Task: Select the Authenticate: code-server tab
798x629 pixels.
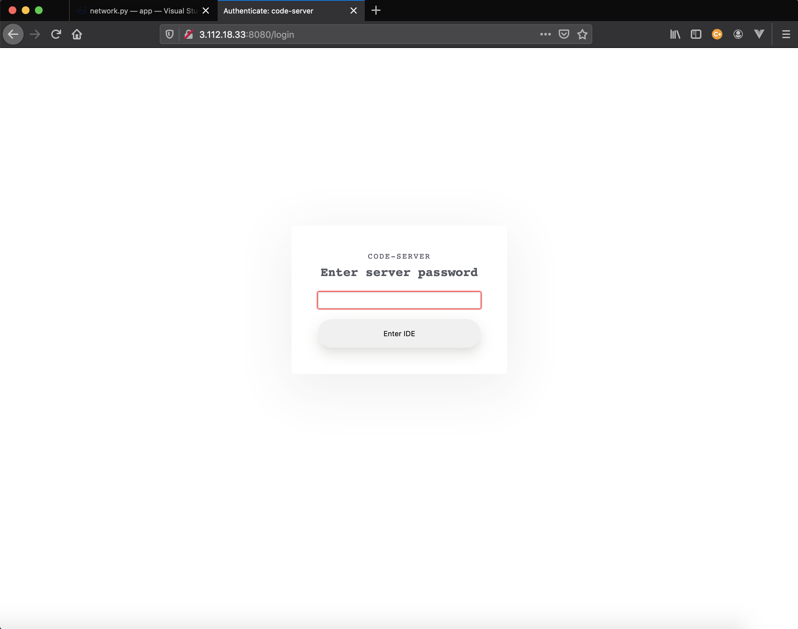Action: [x=280, y=11]
